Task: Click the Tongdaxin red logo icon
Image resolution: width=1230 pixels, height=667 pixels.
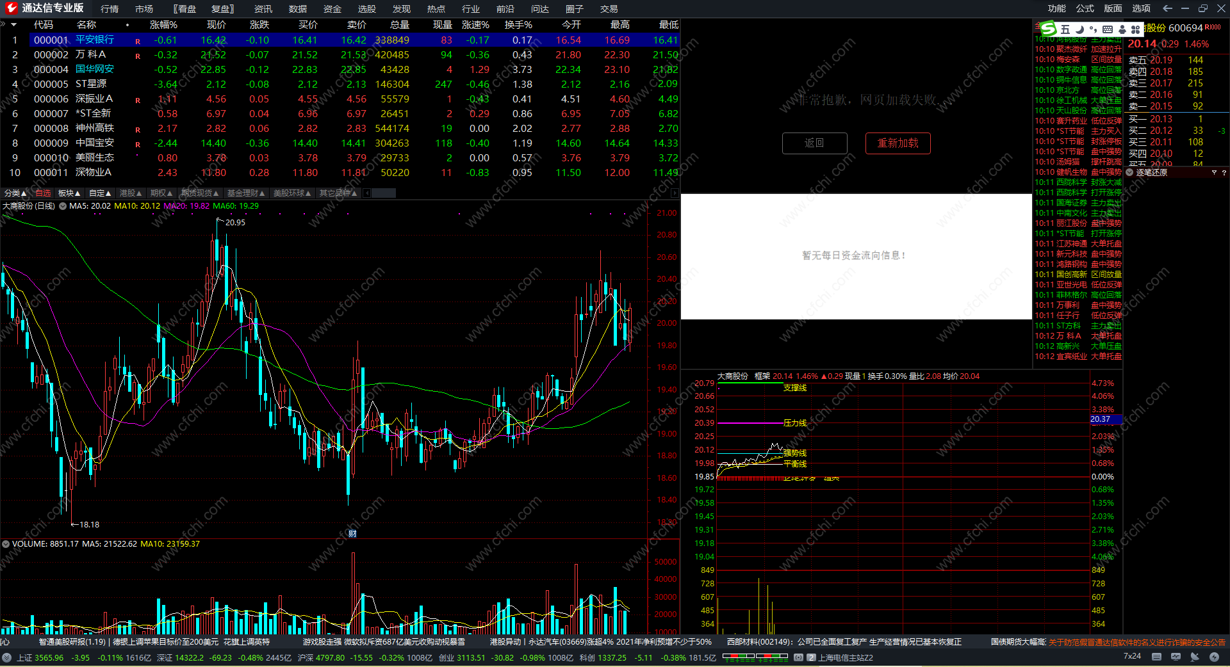Action: pos(12,8)
